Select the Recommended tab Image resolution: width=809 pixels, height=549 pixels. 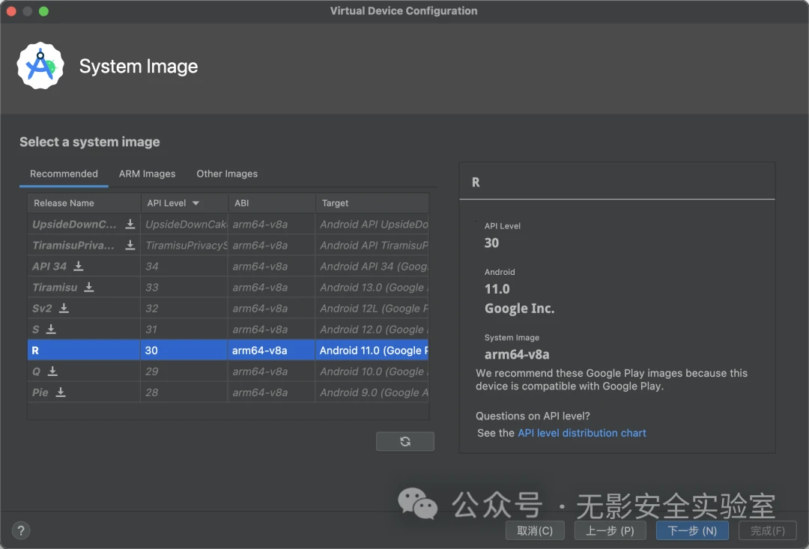pos(64,174)
